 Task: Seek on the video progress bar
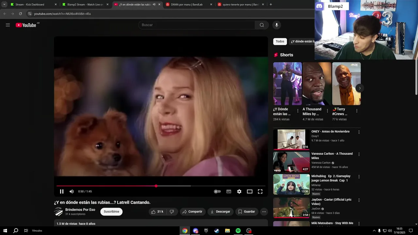coord(161,186)
